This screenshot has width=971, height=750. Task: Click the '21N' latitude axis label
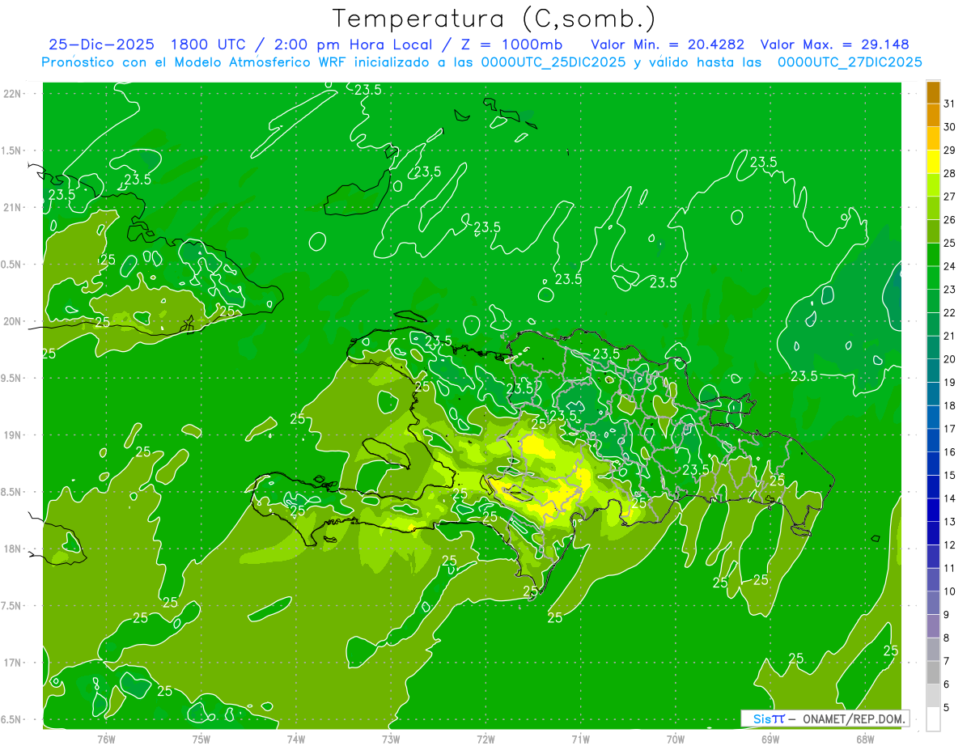pos(14,208)
